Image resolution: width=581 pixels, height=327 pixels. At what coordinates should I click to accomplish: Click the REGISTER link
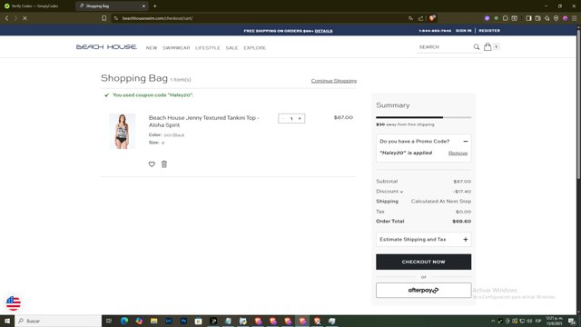click(x=489, y=31)
